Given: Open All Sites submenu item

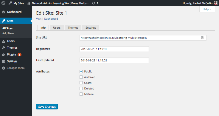Looking at the screenshot, I should click(7, 28).
